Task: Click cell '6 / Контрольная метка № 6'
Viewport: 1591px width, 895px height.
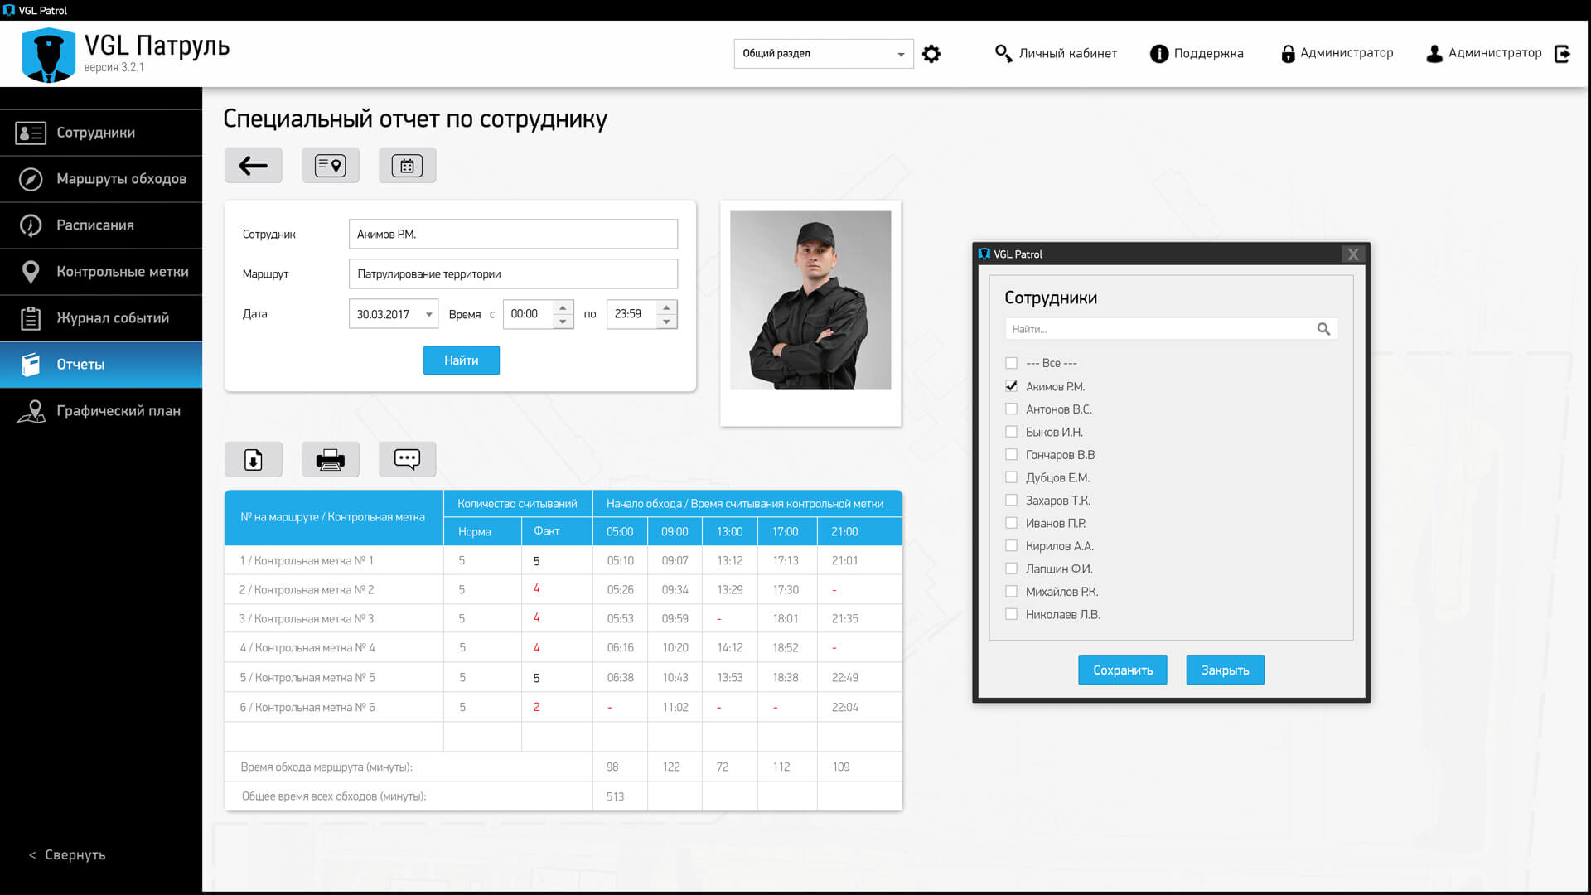Action: click(x=334, y=708)
